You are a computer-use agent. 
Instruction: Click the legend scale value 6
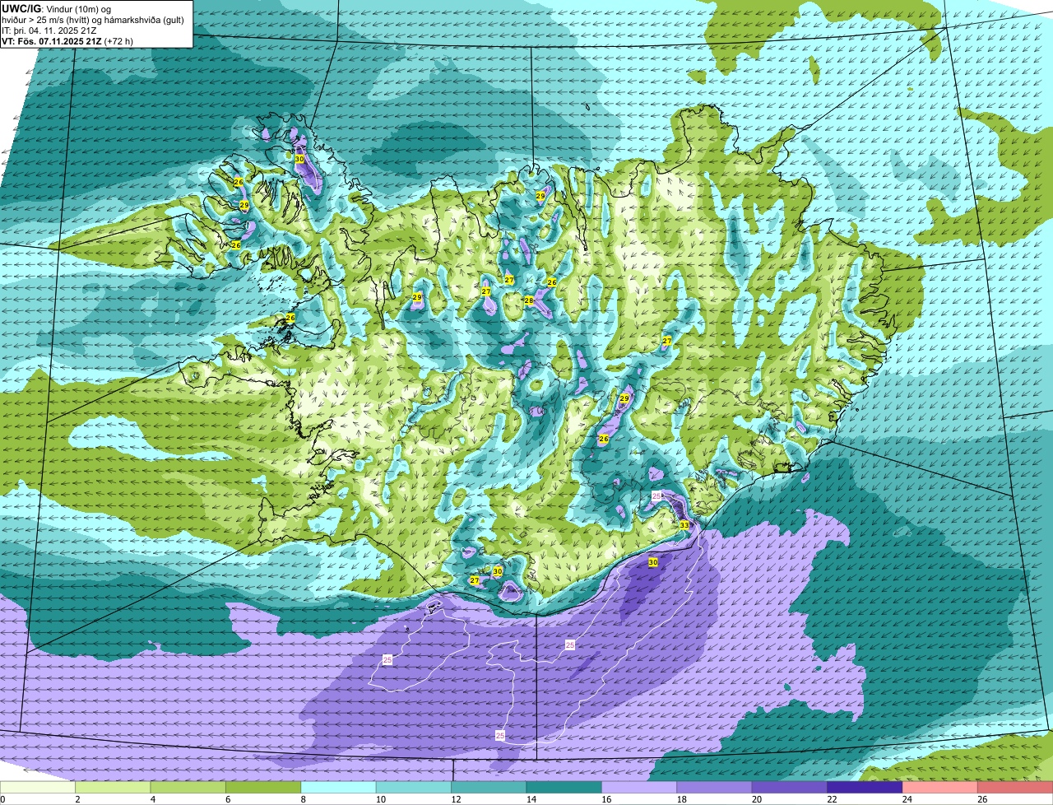[x=228, y=799]
